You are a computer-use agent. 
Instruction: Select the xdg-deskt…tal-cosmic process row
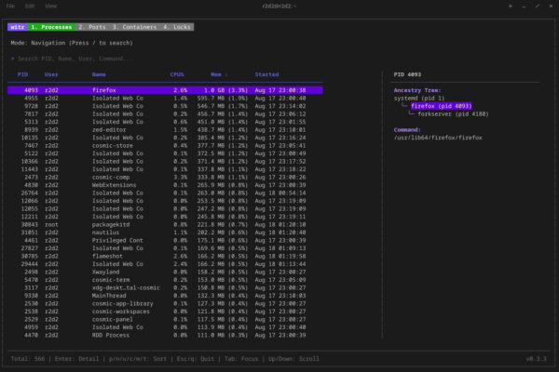[x=165, y=287]
